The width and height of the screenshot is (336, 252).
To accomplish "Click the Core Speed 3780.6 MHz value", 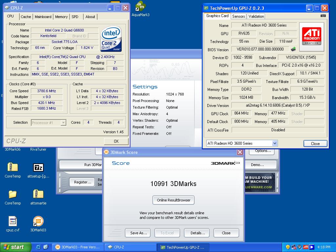I will coord(47,91).
